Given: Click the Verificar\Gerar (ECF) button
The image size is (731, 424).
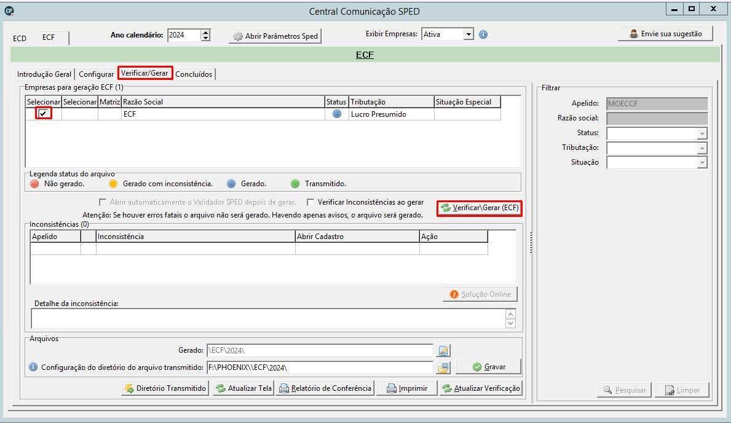Looking at the screenshot, I should click(480, 208).
